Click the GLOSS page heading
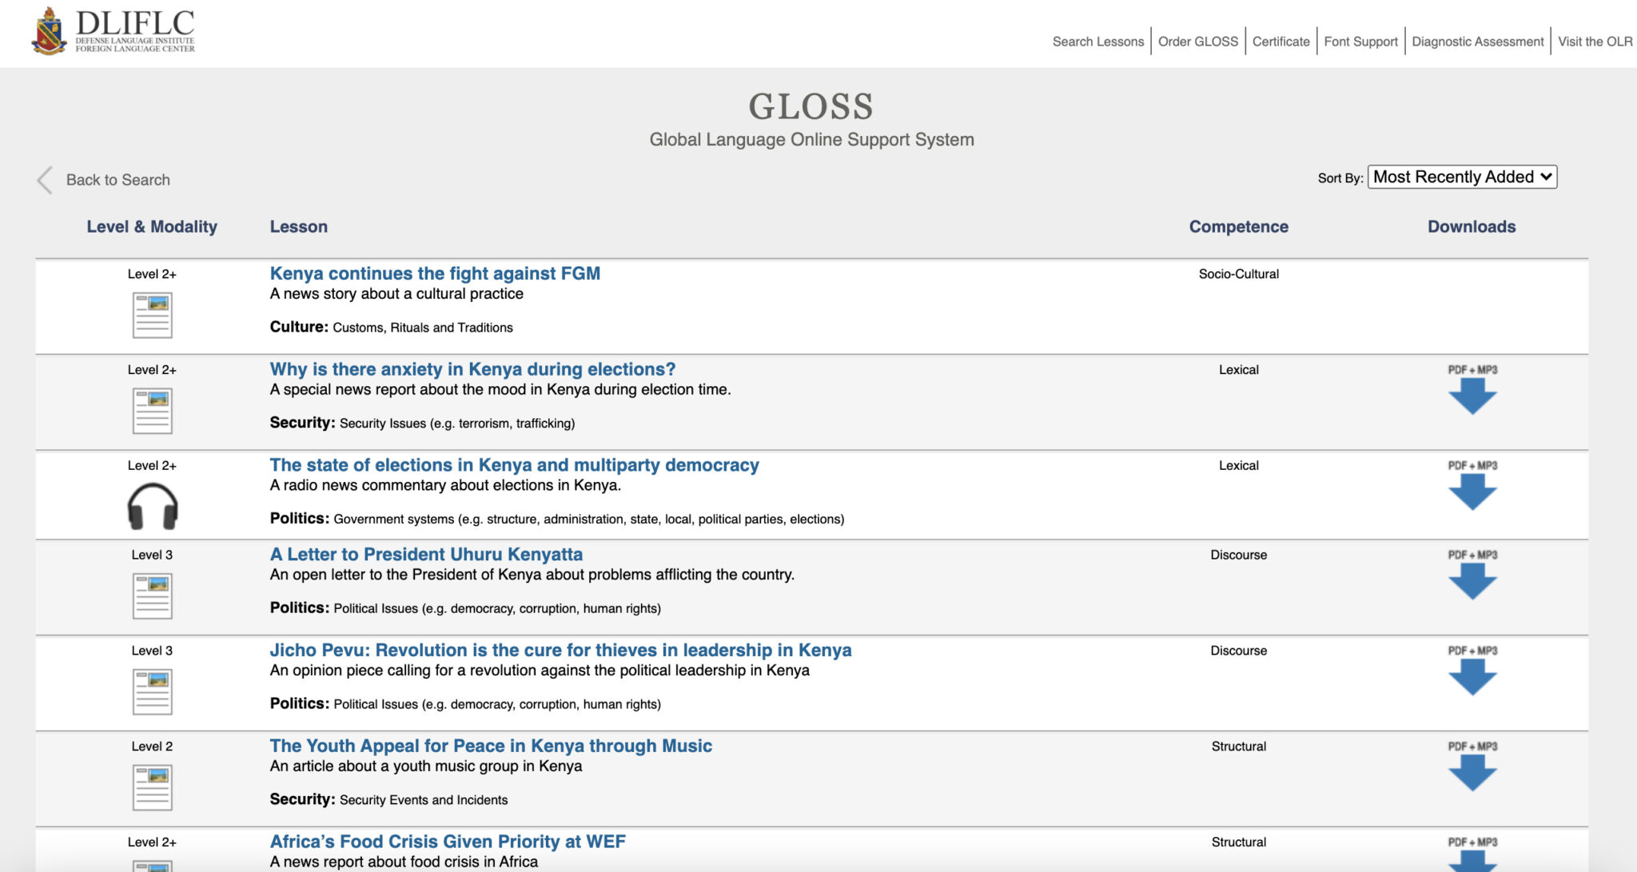 coord(811,106)
